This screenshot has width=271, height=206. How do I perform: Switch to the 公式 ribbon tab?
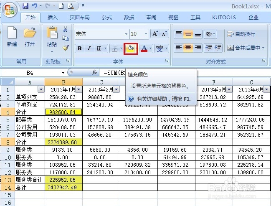[x=106, y=17]
